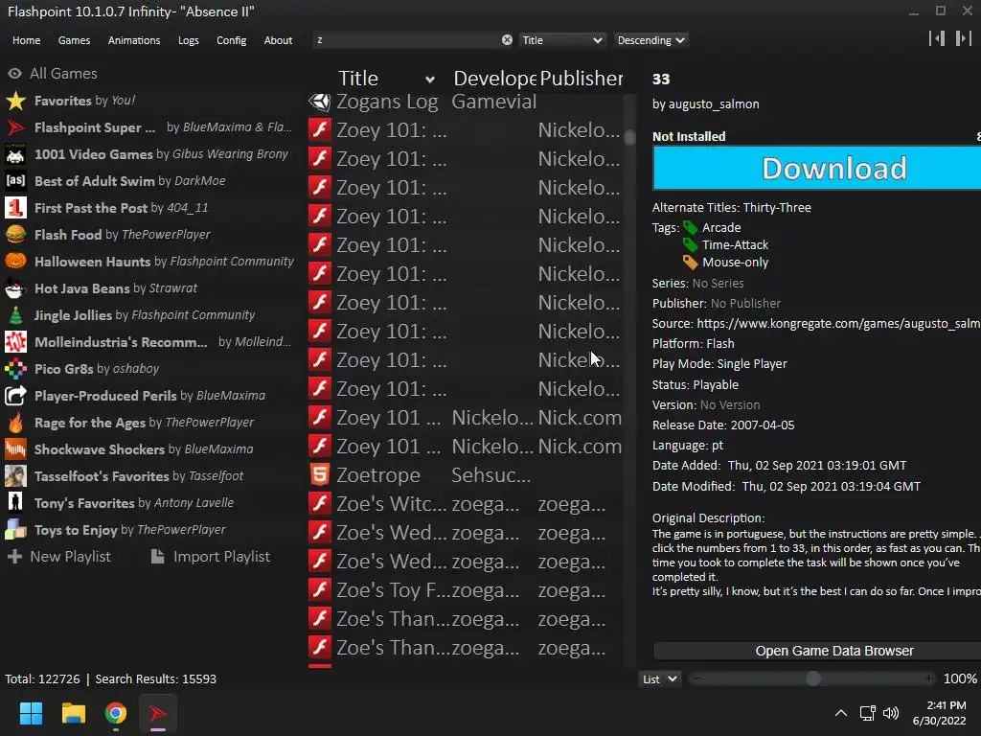Show hidden tray icons chevron

(x=841, y=713)
